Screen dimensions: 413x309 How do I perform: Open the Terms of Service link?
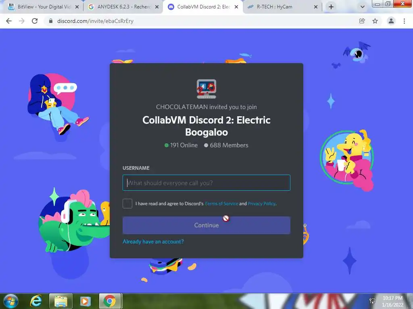tap(221, 204)
